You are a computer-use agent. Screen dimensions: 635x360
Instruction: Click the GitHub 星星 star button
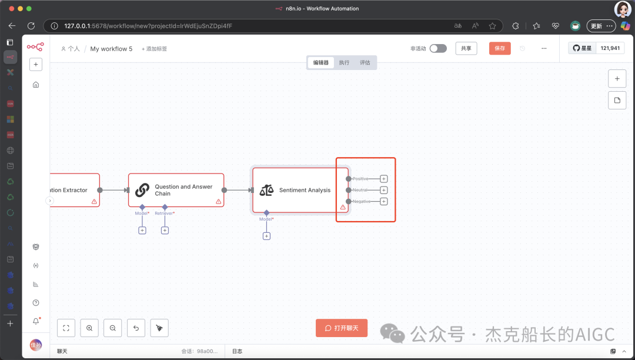582,48
